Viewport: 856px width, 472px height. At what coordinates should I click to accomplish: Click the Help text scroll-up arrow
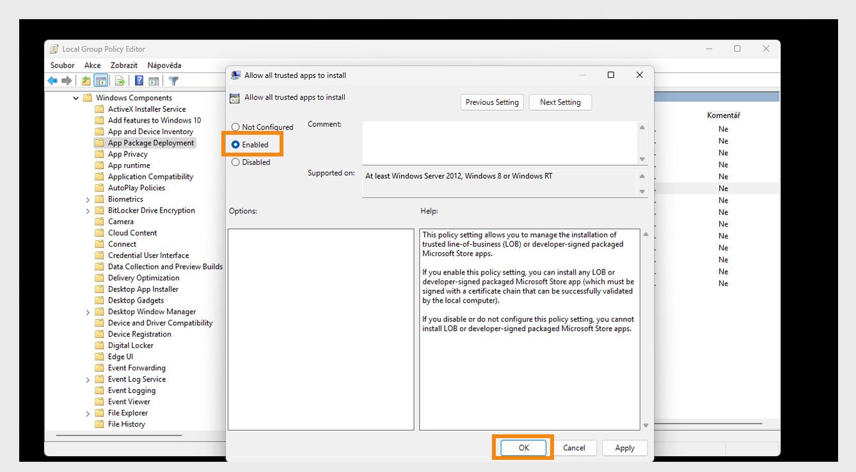[x=646, y=234]
